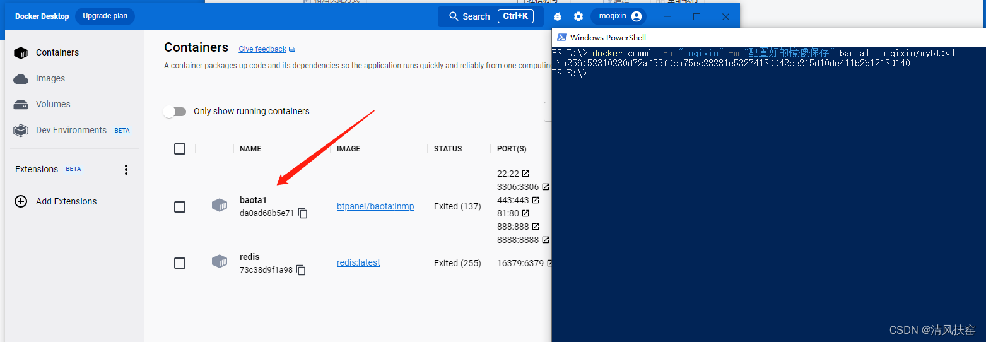Sort containers by the NAME column
Screen dimensions: 986x342
(x=250, y=149)
